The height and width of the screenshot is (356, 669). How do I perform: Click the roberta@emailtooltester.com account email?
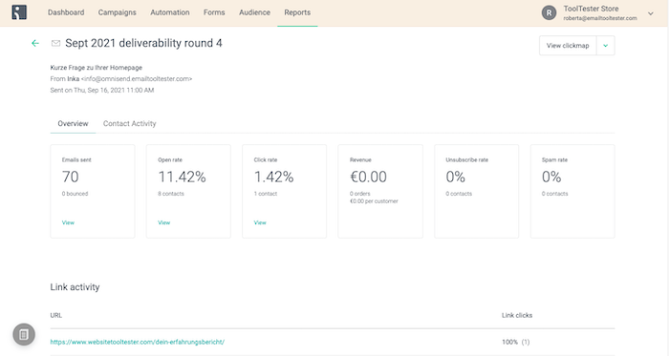click(600, 18)
